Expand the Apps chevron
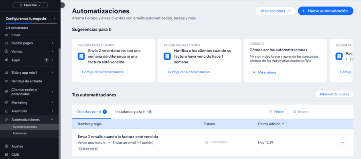This screenshot has height=159, width=361. [53, 60]
